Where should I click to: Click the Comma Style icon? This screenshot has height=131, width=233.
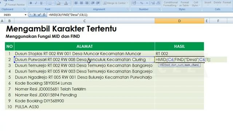[147, 3]
